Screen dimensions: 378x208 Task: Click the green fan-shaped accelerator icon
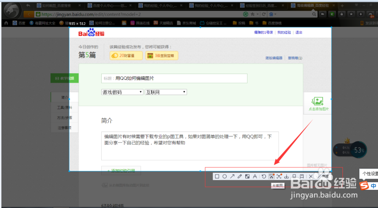pos(245,14)
